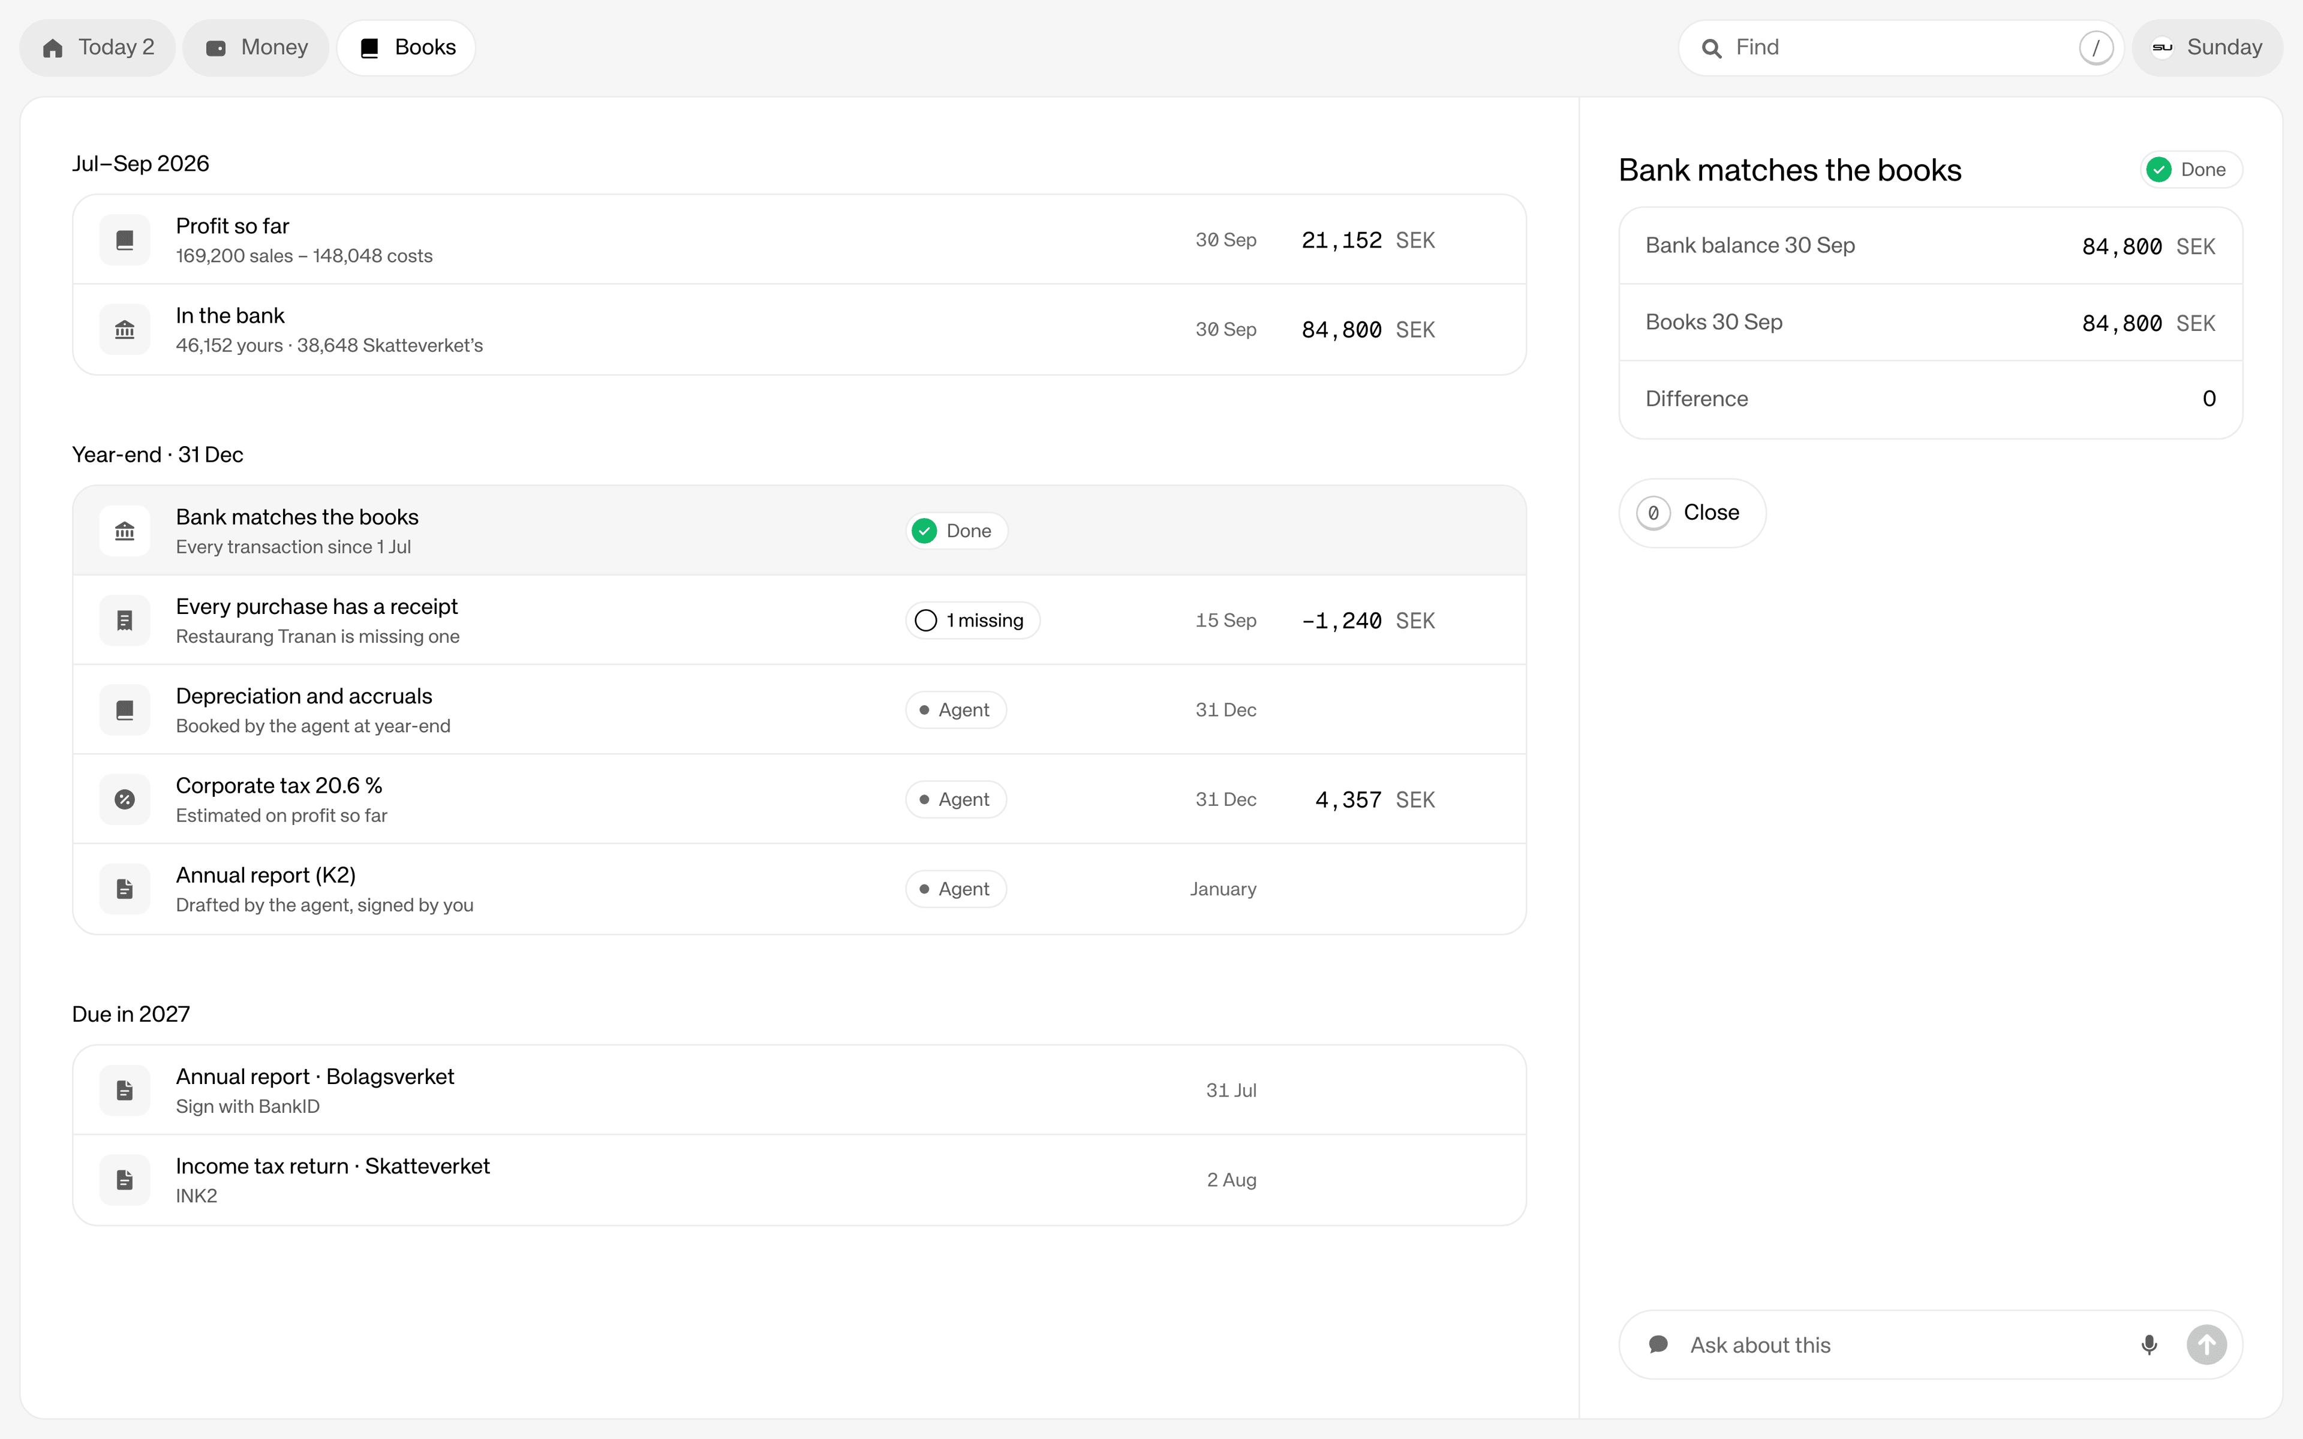
Task: Click the send arrow button
Action: [x=2206, y=1345]
